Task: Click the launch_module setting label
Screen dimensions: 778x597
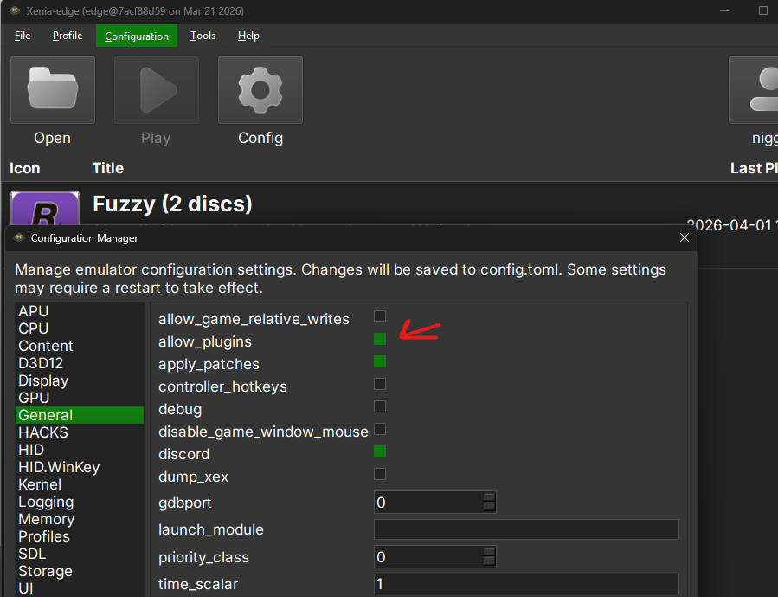Action: pos(211,529)
